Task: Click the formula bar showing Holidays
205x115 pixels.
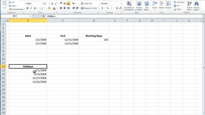Action: pyautogui.click(x=124, y=16)
